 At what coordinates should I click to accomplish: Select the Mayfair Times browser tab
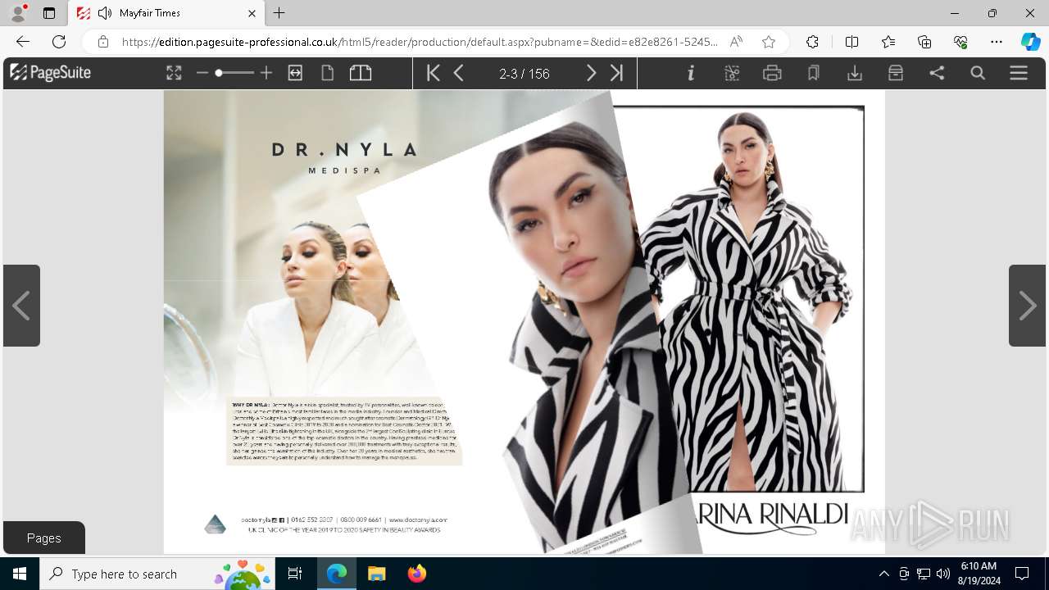pyautogui.click(x=165, y=13)
